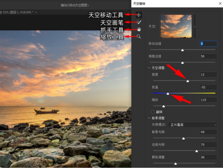Close the 天空替换 dialog

point(220,4)
